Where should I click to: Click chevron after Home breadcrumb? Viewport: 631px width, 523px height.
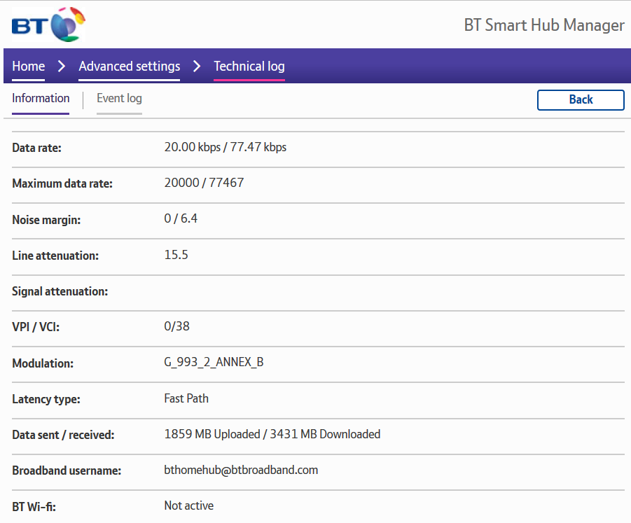(62, 66)
